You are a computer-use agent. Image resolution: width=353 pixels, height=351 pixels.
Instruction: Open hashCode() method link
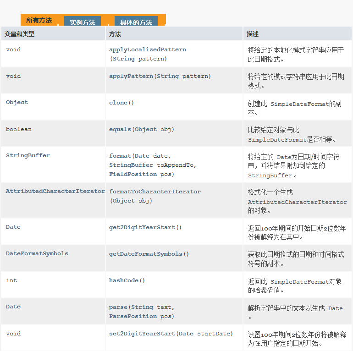[127, 280]
